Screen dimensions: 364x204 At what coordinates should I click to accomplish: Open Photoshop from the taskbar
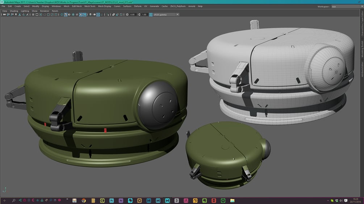pyautogui.click(x=112, y=200)
